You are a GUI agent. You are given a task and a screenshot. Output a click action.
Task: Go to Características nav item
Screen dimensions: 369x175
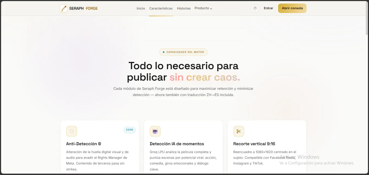pos(161,8)
